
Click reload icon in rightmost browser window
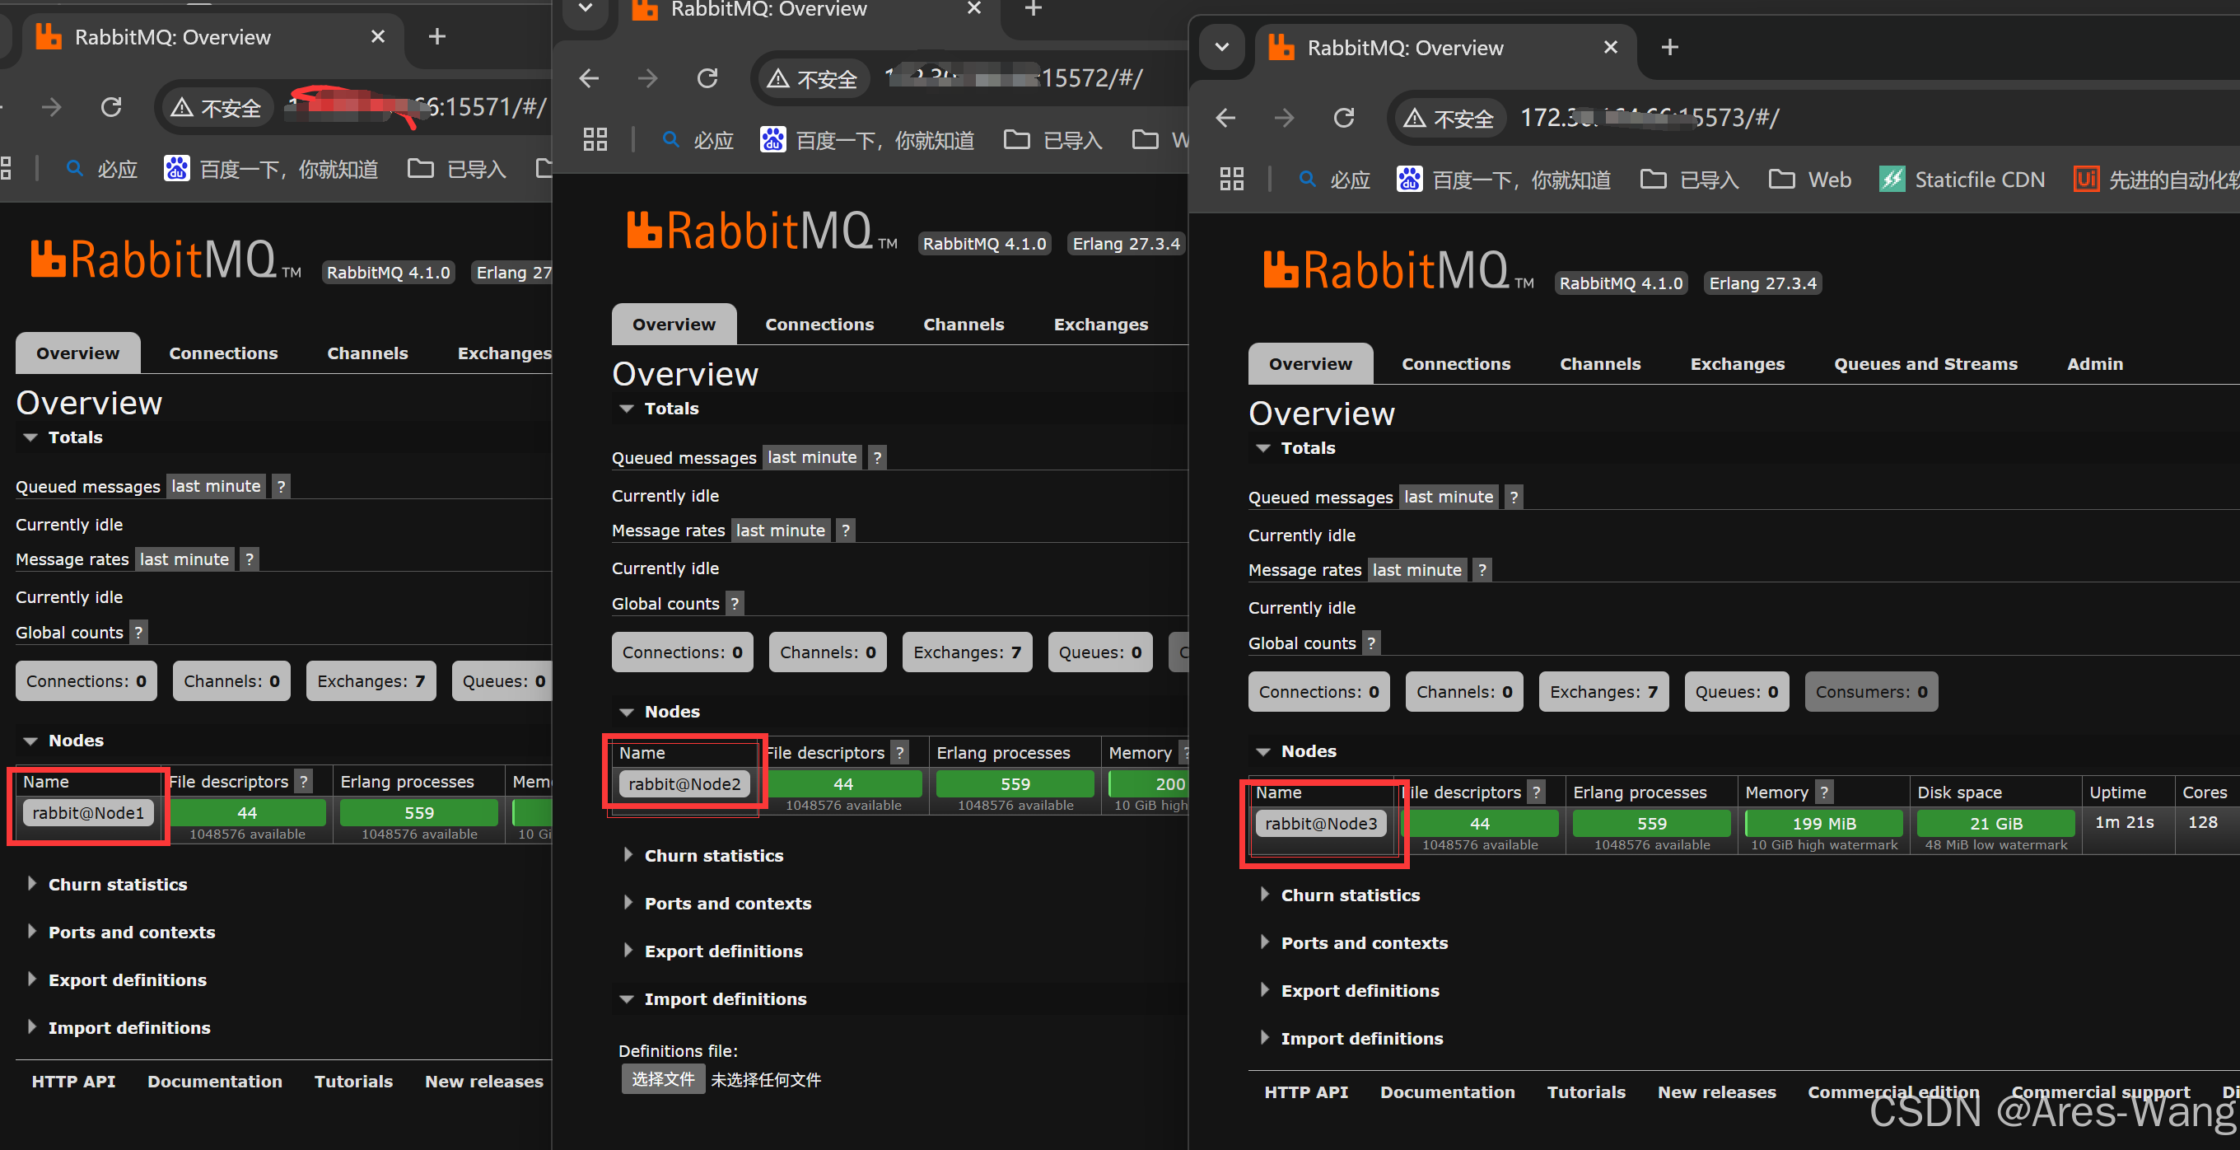[x=1343, y=118]
